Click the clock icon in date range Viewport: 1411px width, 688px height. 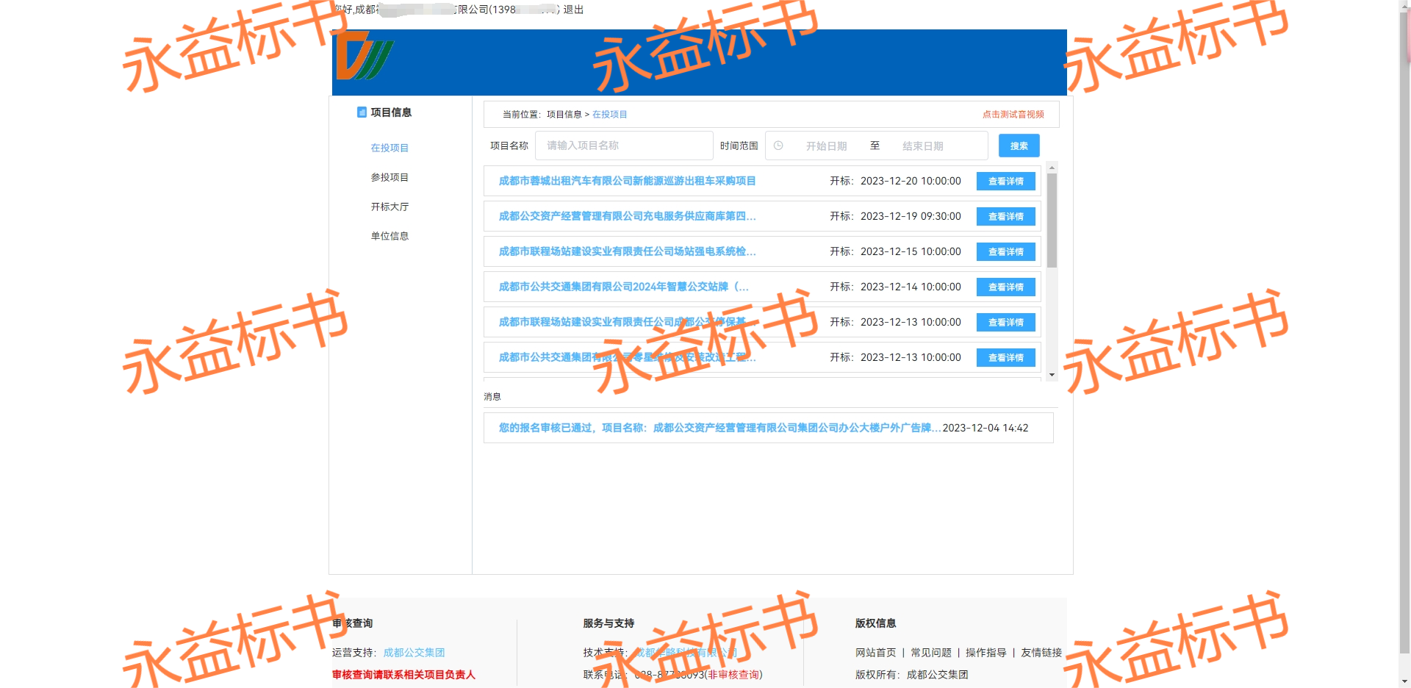tap(778, 146)
